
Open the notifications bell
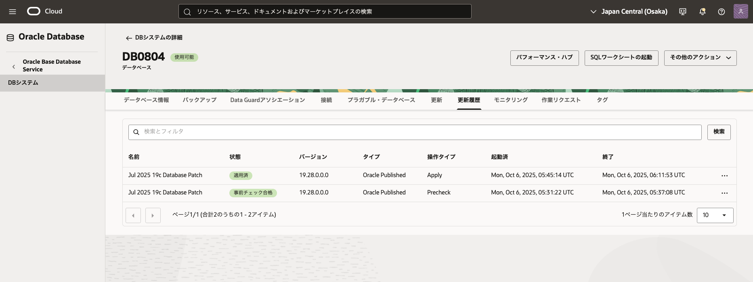703,12
